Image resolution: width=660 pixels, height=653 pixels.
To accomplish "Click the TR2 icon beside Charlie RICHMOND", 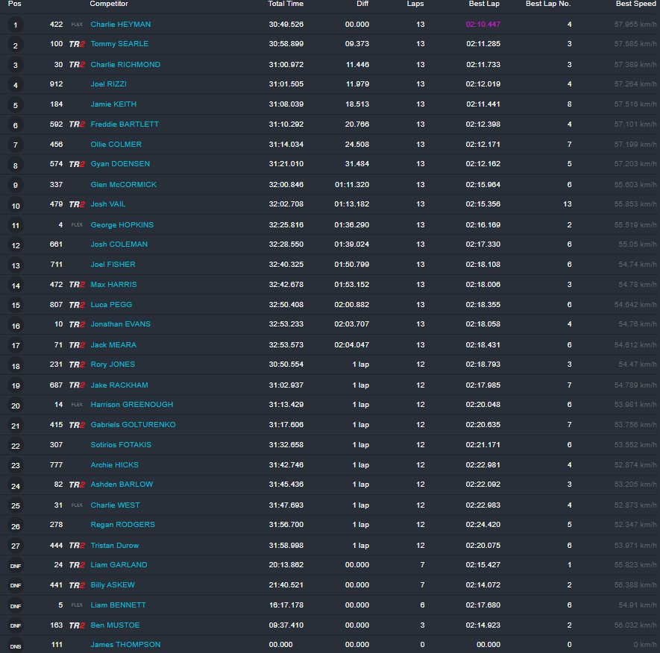I will coord(77,65).
